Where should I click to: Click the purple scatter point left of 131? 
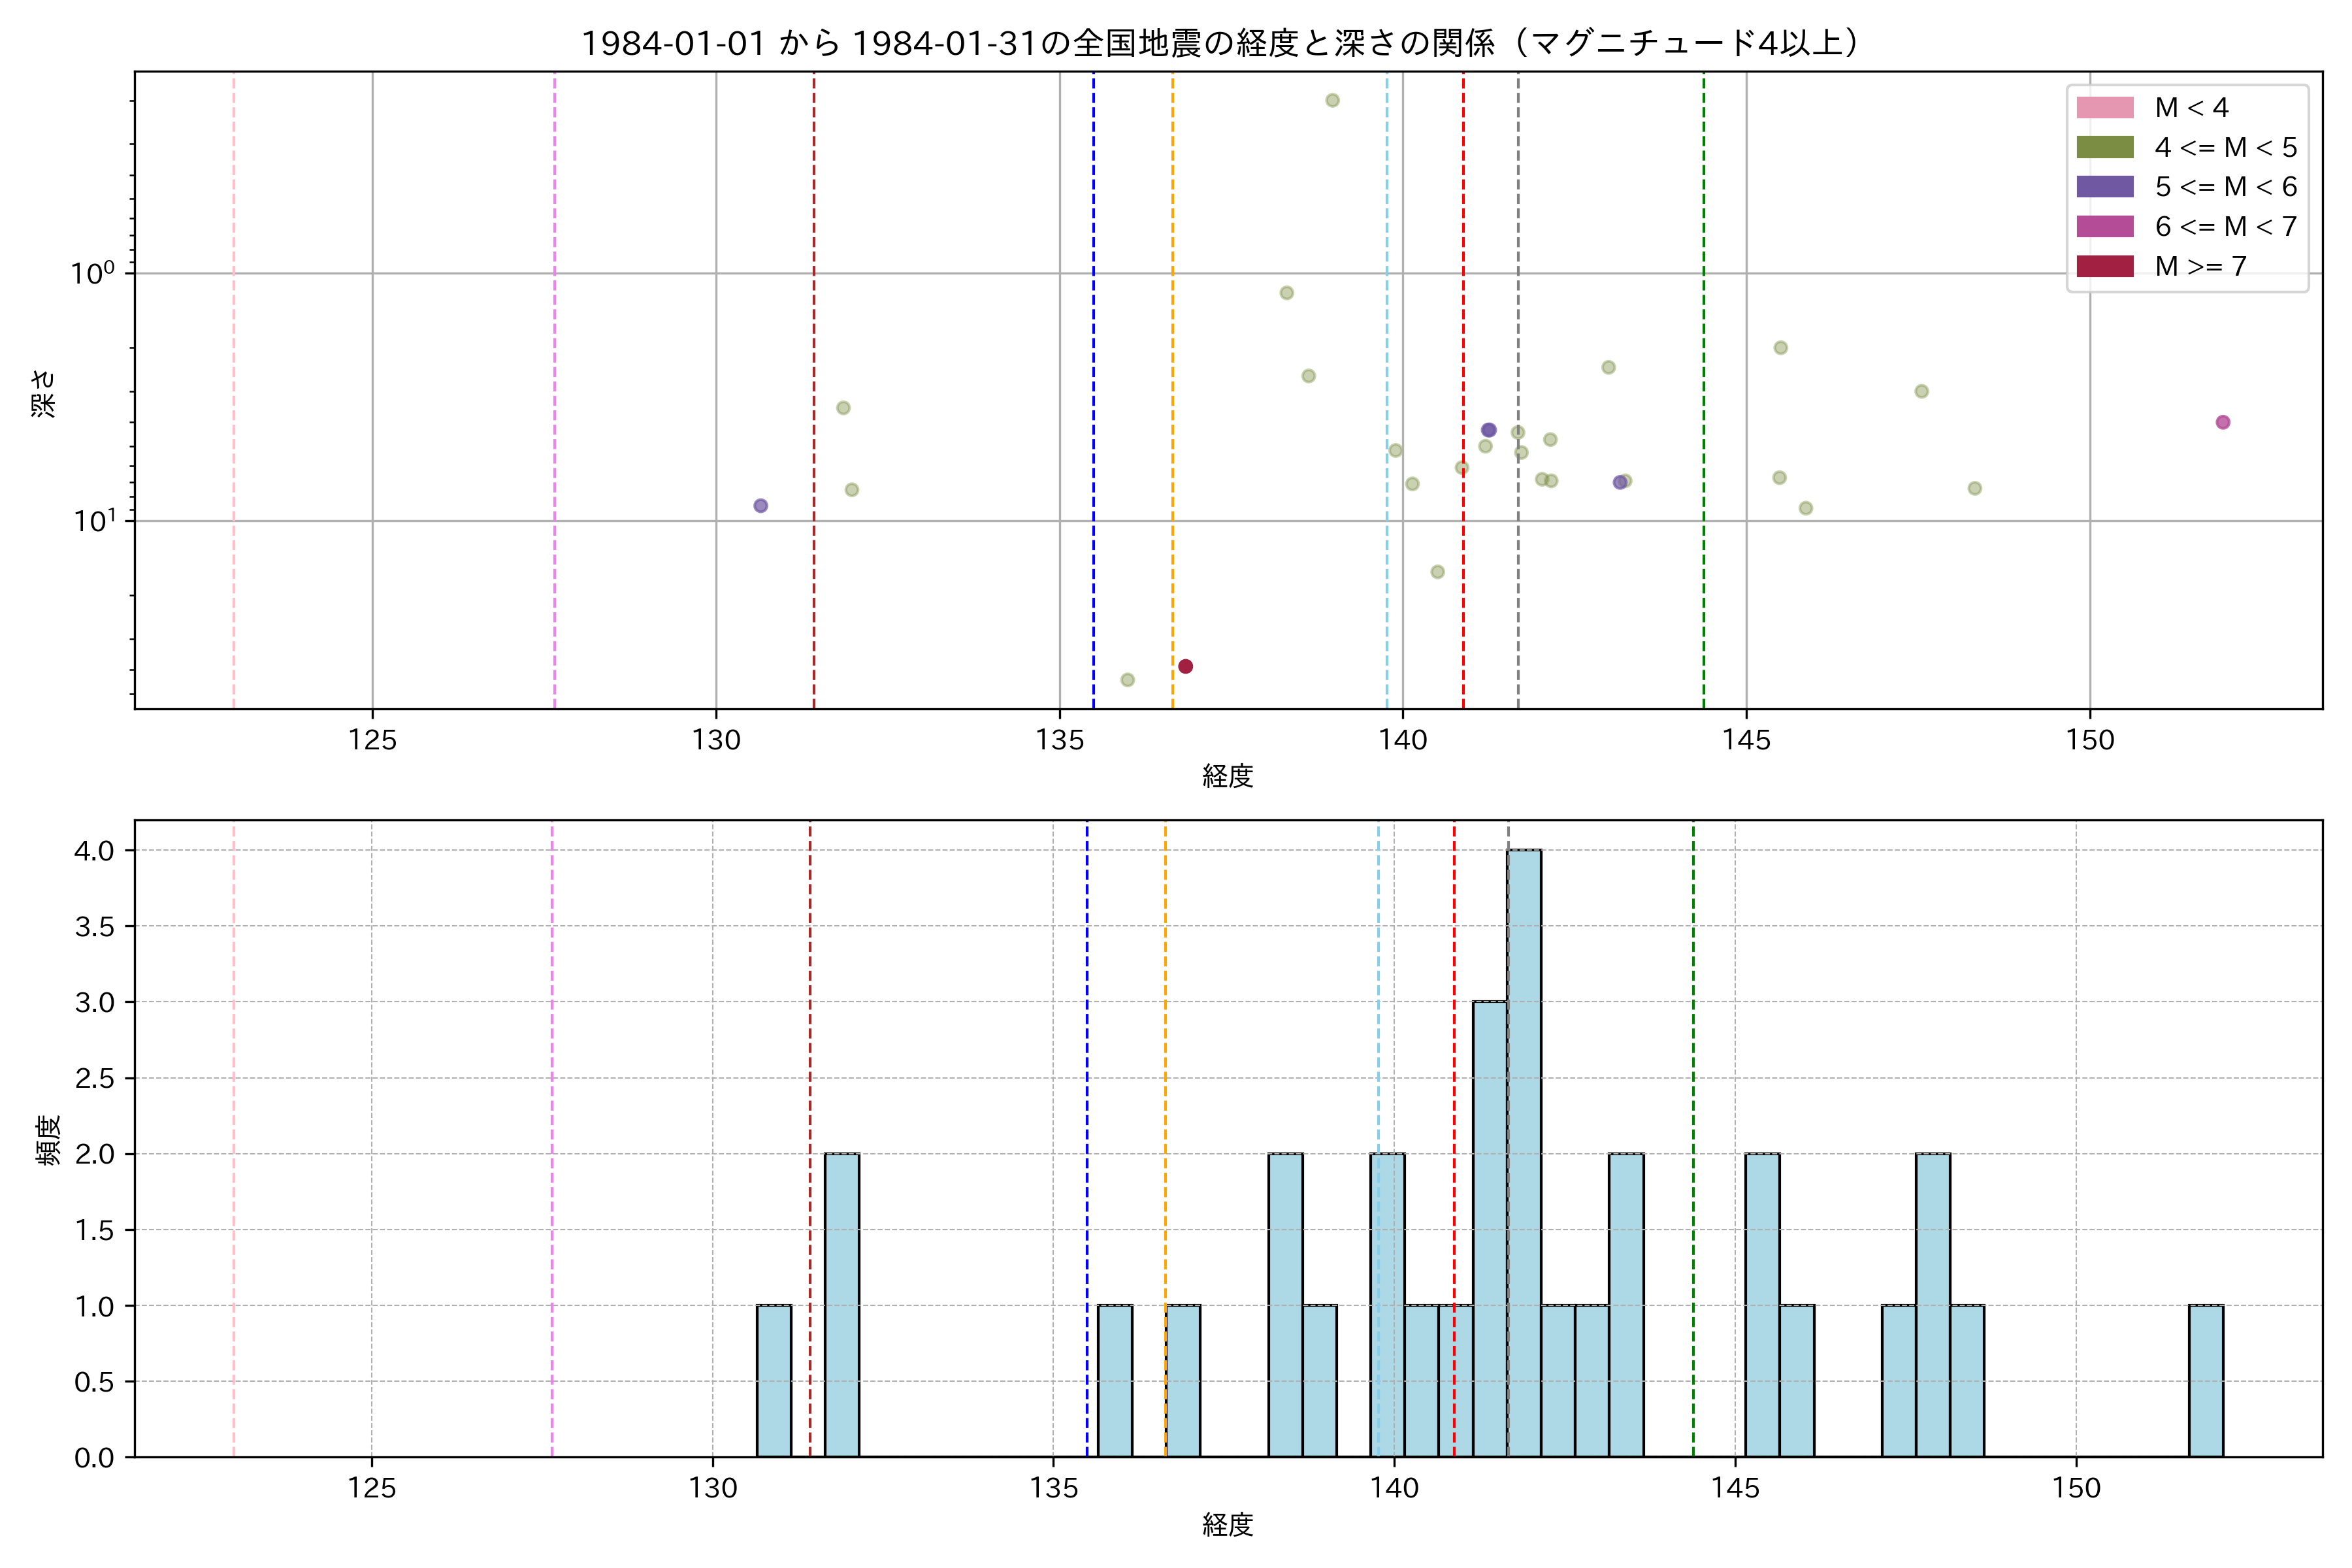[760, 506]
